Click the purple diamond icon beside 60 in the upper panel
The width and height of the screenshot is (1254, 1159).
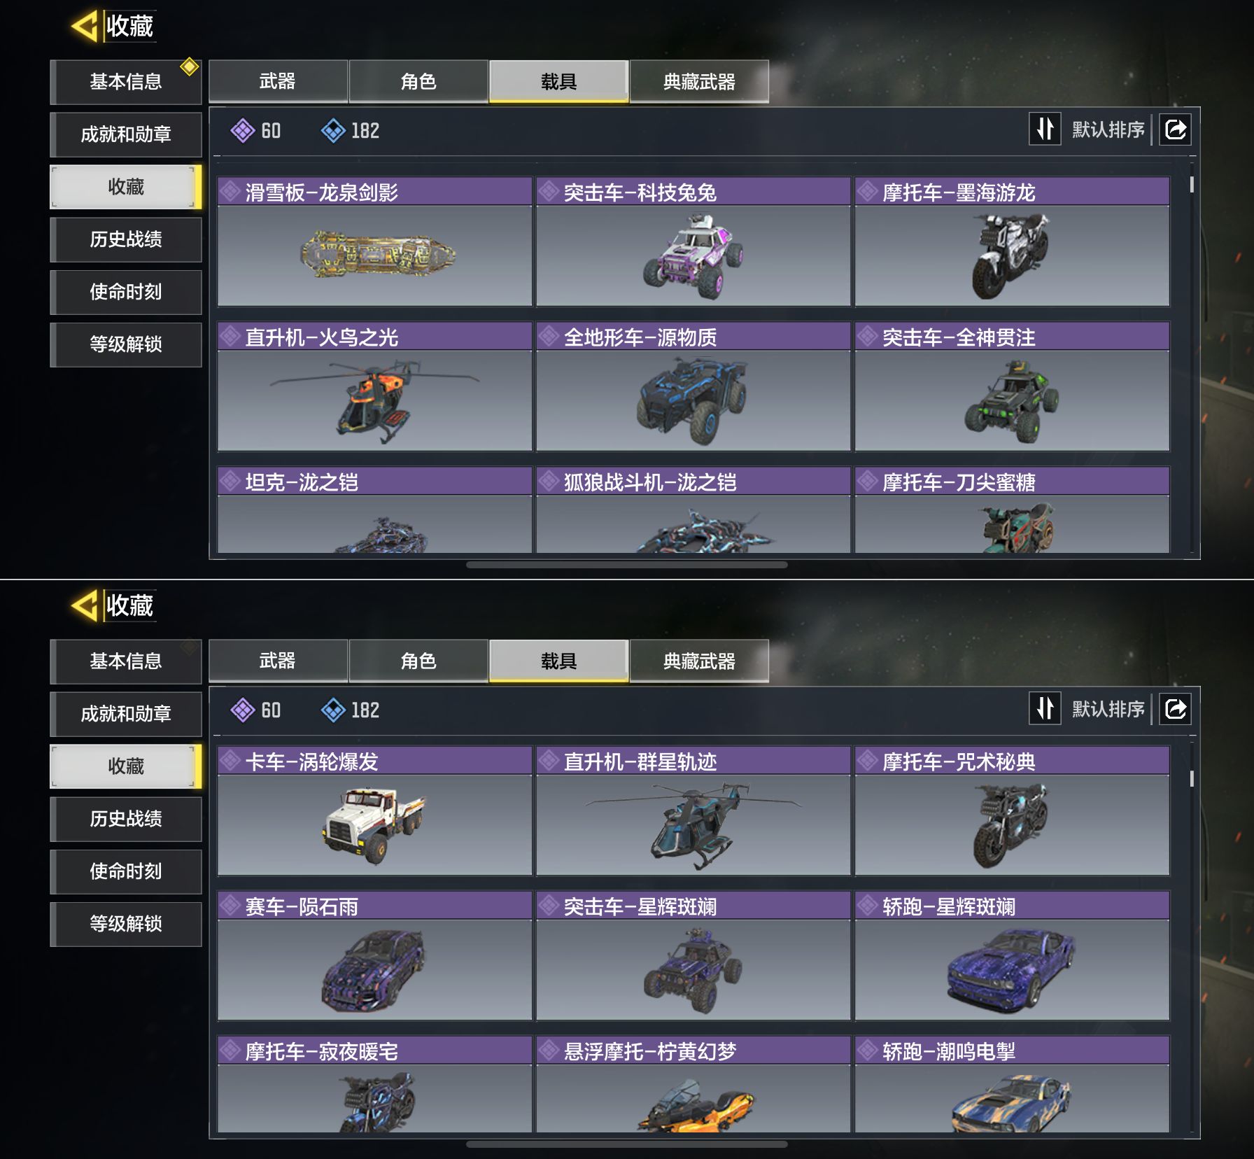pos(243,130)
